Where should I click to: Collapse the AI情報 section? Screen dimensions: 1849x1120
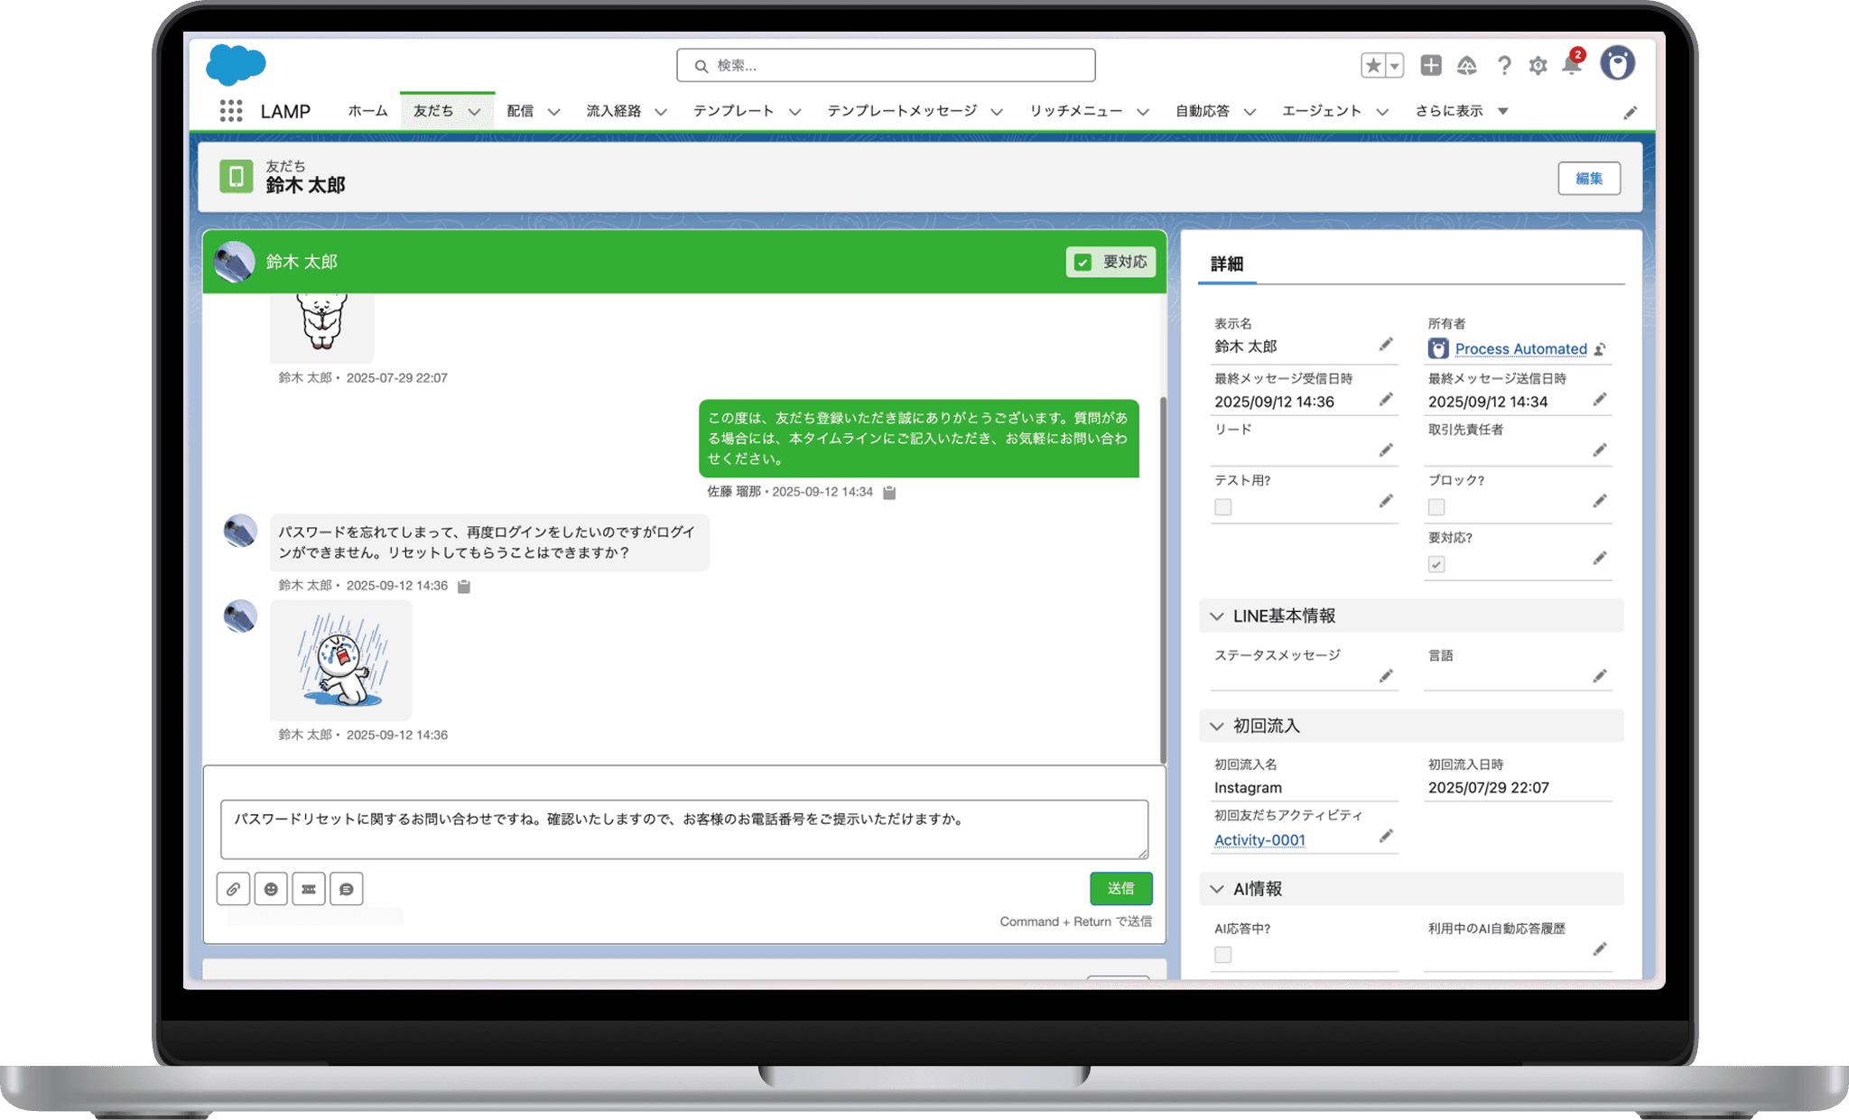(1217, 889)
